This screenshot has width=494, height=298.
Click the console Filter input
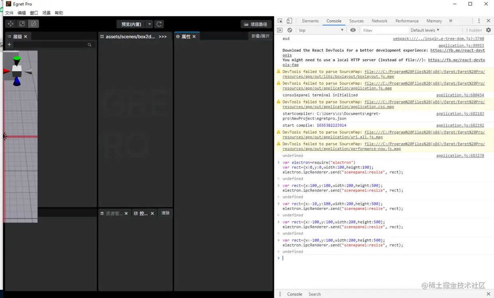click(x=384, y=30)
